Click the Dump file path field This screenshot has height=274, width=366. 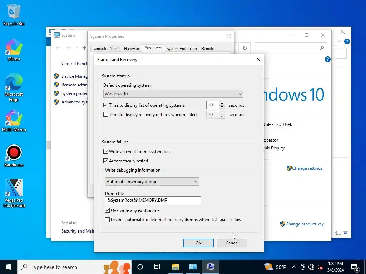pyautogui.click(x=153, y=201)
